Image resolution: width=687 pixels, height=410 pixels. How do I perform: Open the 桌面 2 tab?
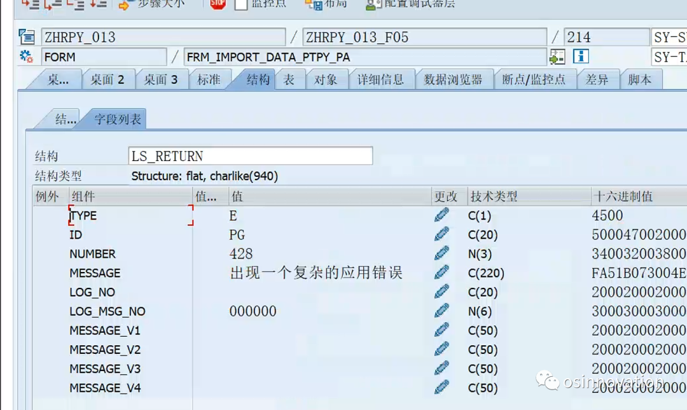tap(108, 80)
